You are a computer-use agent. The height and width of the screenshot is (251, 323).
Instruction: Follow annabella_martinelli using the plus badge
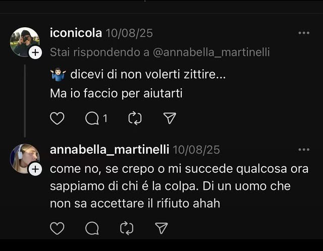[x=35, y=170]
